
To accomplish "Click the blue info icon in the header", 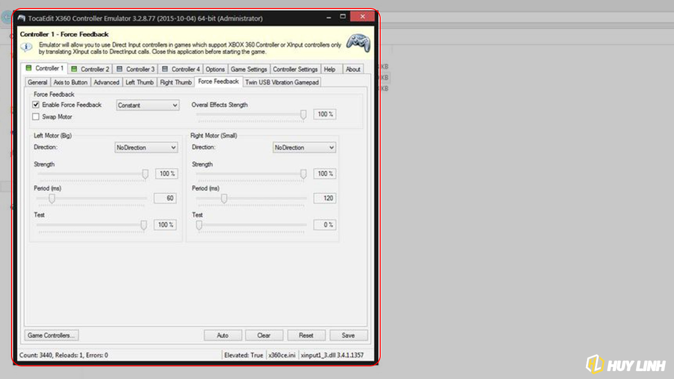I will point(26,48).
